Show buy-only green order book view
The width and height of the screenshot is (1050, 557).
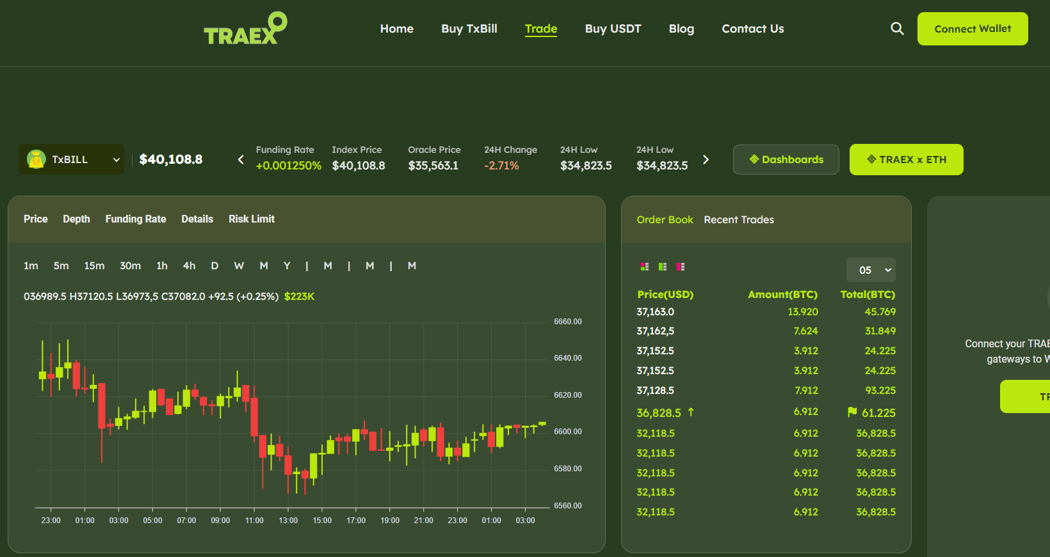click(663, 267)
